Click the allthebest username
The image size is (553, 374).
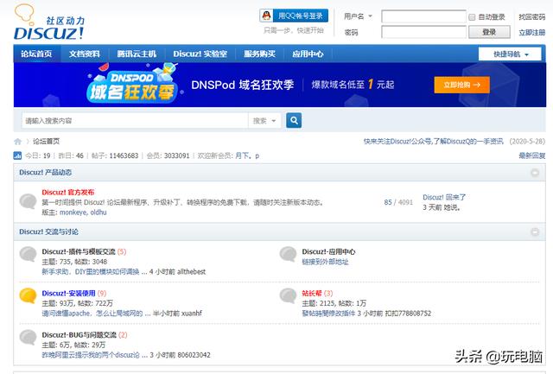[x=192, y=272]
